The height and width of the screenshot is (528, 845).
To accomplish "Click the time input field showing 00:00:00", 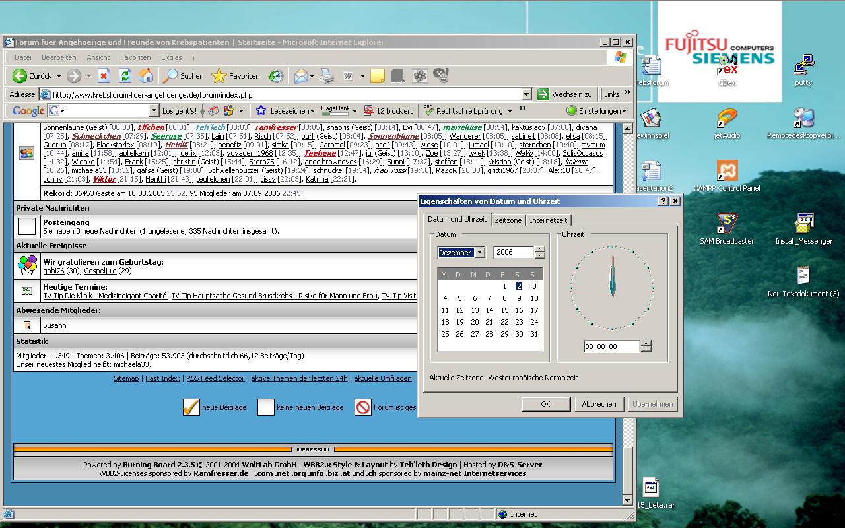I will pyautogui.click(x=611, y=346).
